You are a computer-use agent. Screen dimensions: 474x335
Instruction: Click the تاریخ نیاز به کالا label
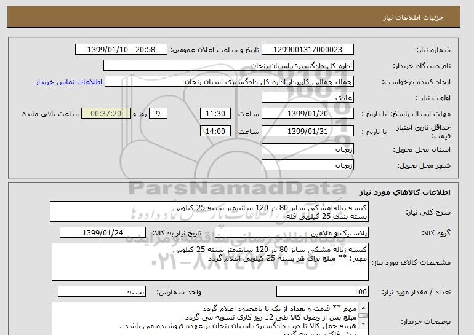176,233
